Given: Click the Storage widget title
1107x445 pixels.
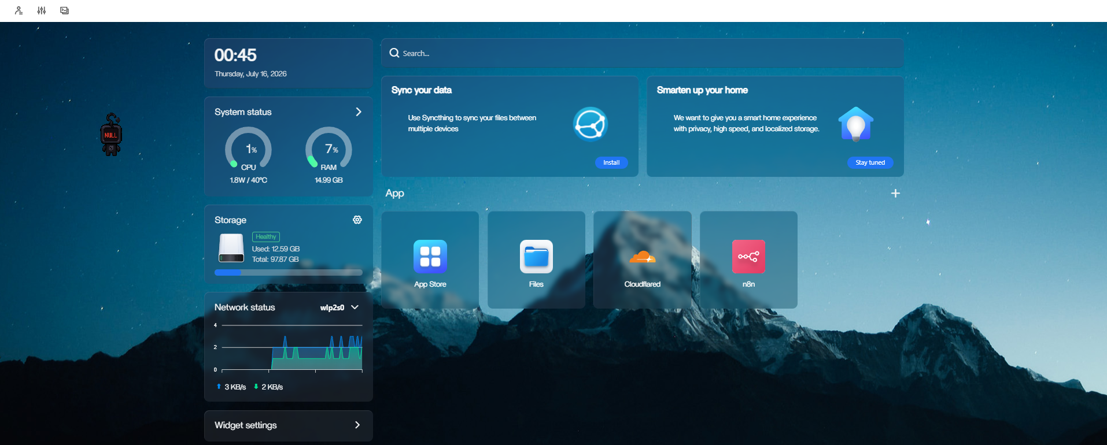Looking at the screenshot, I should (x=230, y=220).
